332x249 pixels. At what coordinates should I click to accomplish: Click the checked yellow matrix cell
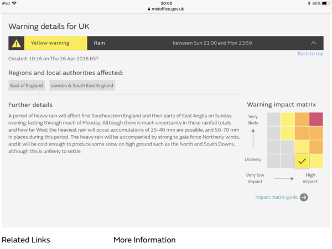pyautogui.click(x=302, y=162)
